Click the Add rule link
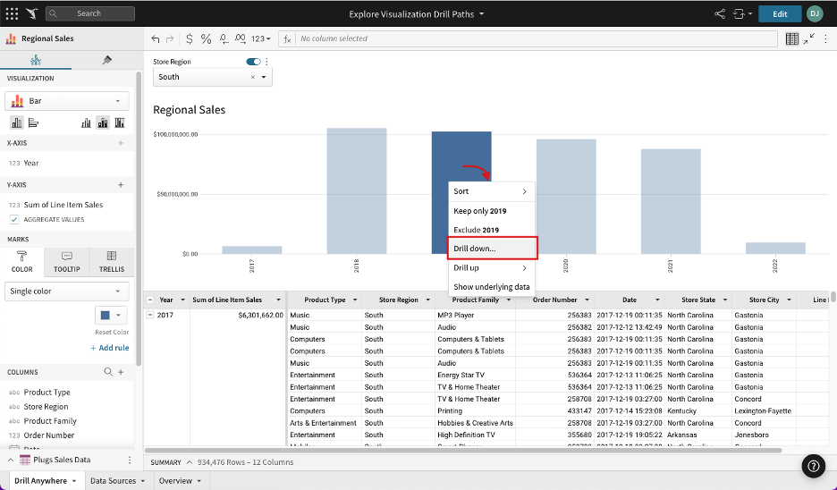Viewport: 837px width, 490px height. coord(113,348)
